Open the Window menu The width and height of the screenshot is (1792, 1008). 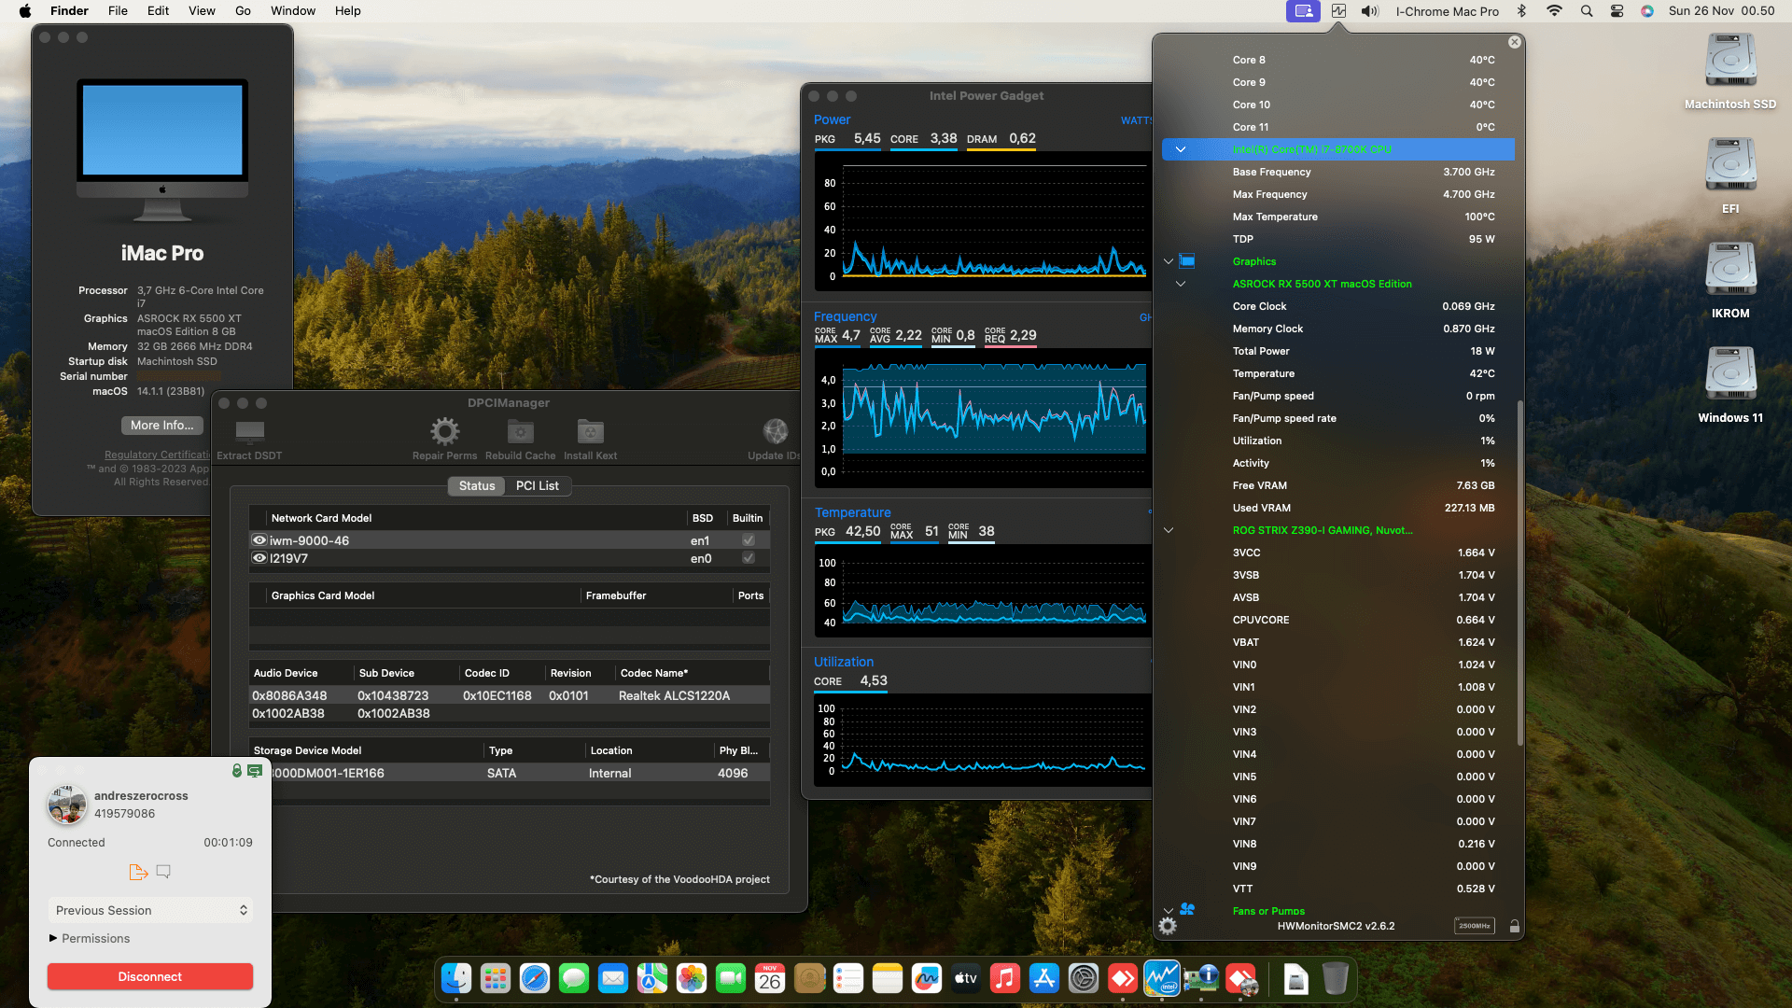293,11
